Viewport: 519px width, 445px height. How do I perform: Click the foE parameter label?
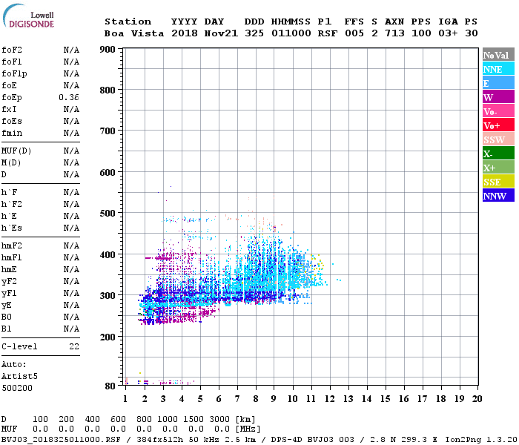pos(9,86)
